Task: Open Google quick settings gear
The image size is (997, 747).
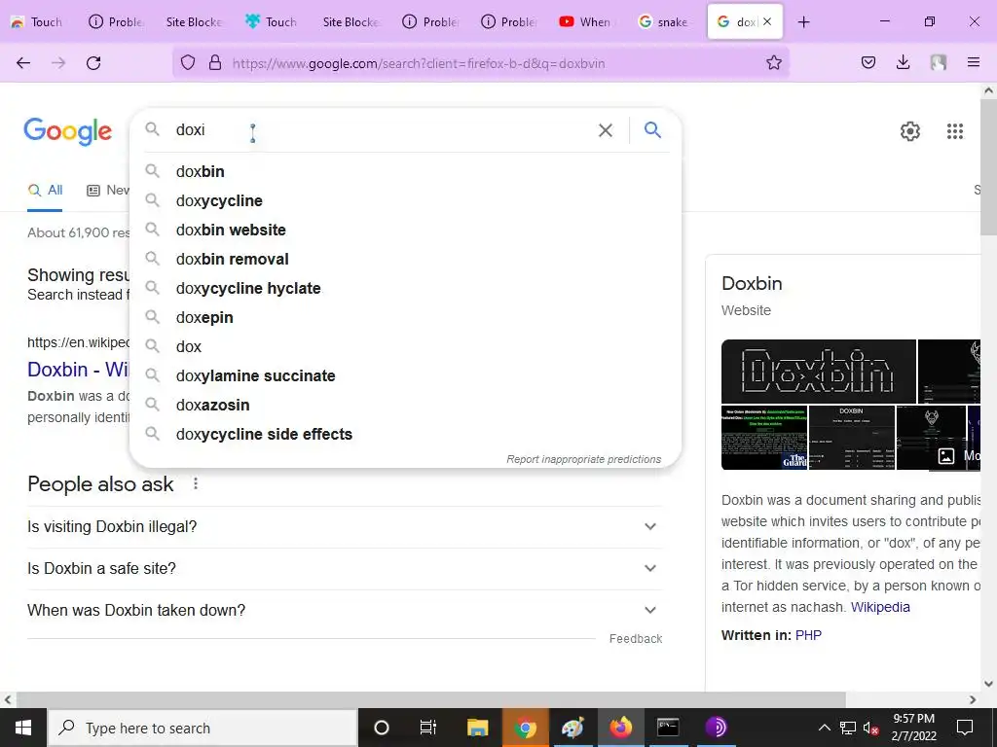Action: pos(910,131)
